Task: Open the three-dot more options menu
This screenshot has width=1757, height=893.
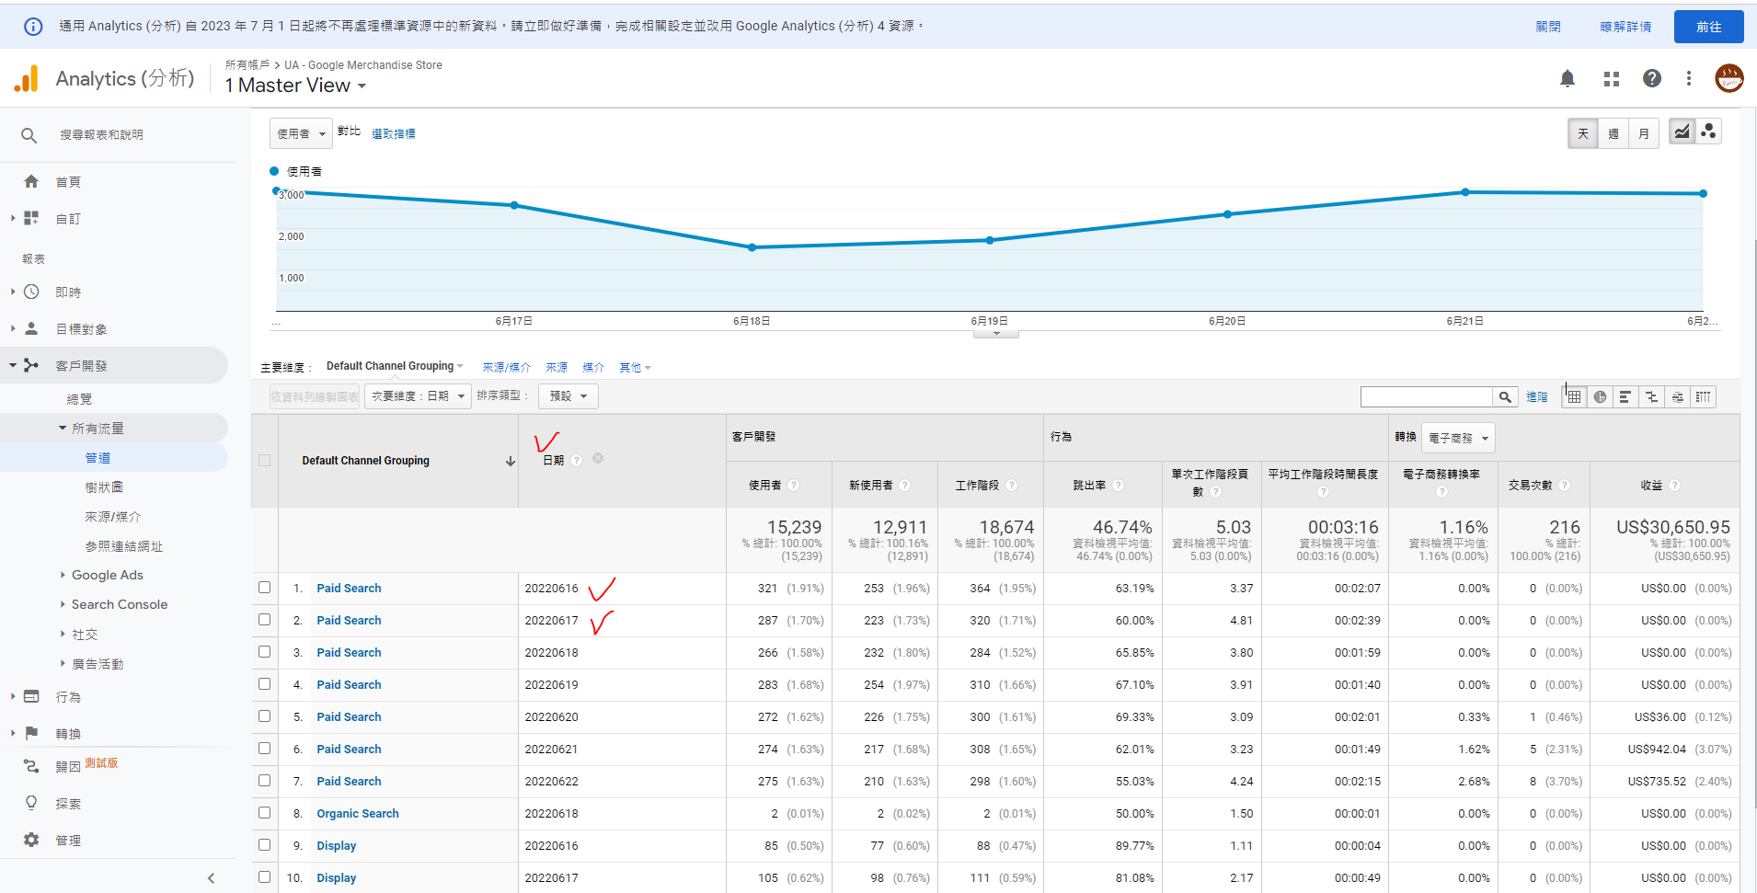Action: click(1688, 79)
